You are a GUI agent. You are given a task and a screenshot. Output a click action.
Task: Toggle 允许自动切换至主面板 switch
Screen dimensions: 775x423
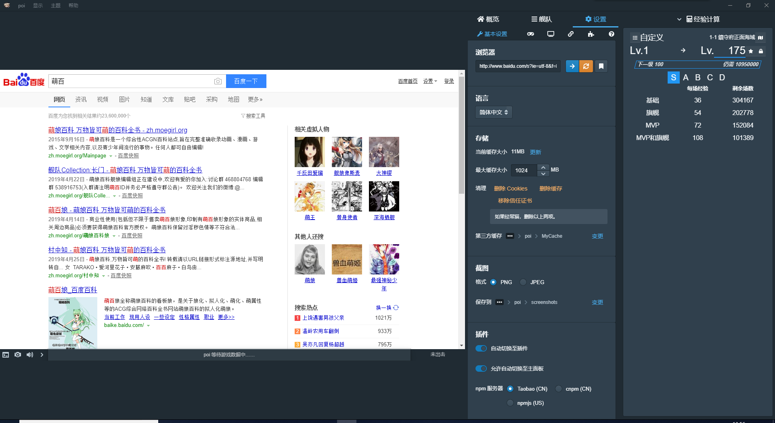(481, 369)
